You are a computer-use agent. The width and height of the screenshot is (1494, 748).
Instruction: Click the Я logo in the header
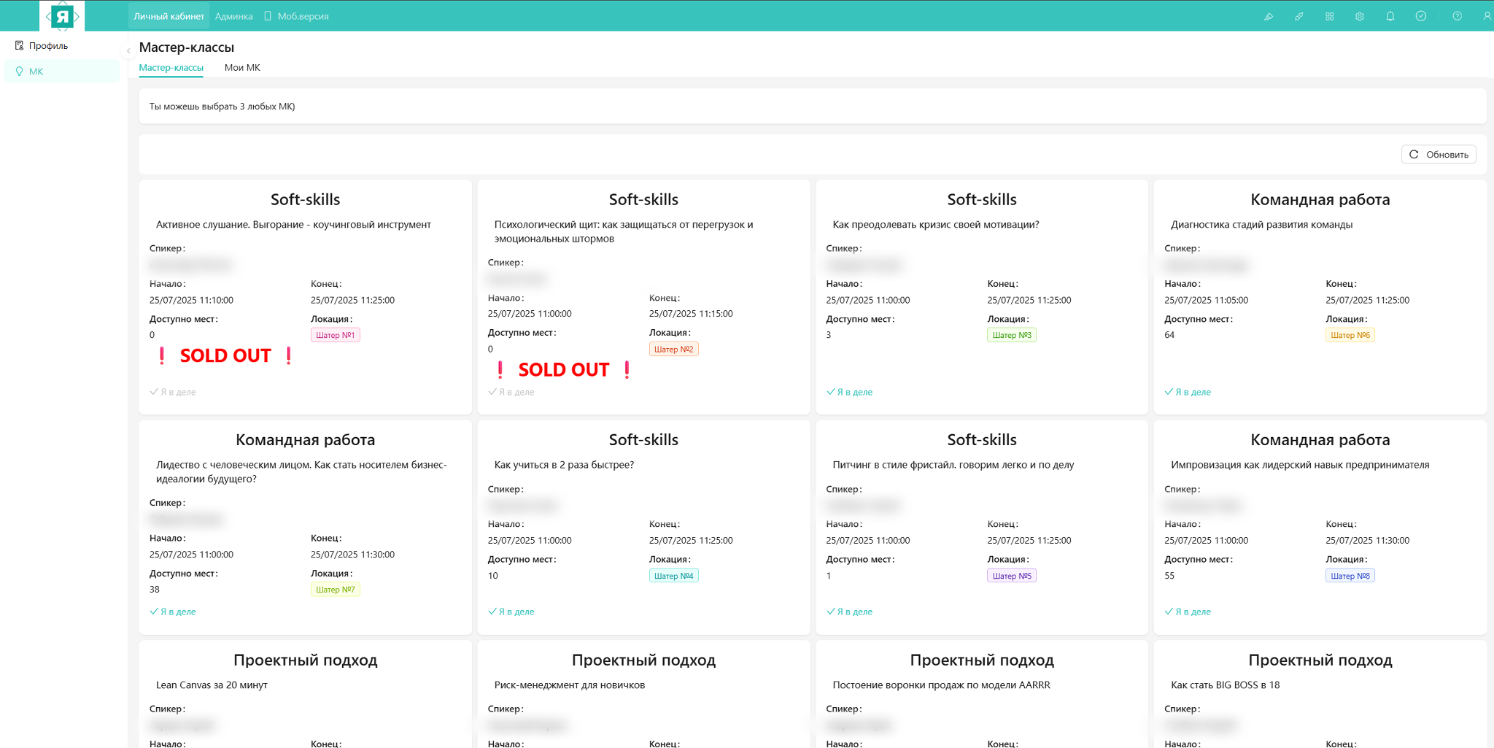pyautogui.click(x=63, y=16)
